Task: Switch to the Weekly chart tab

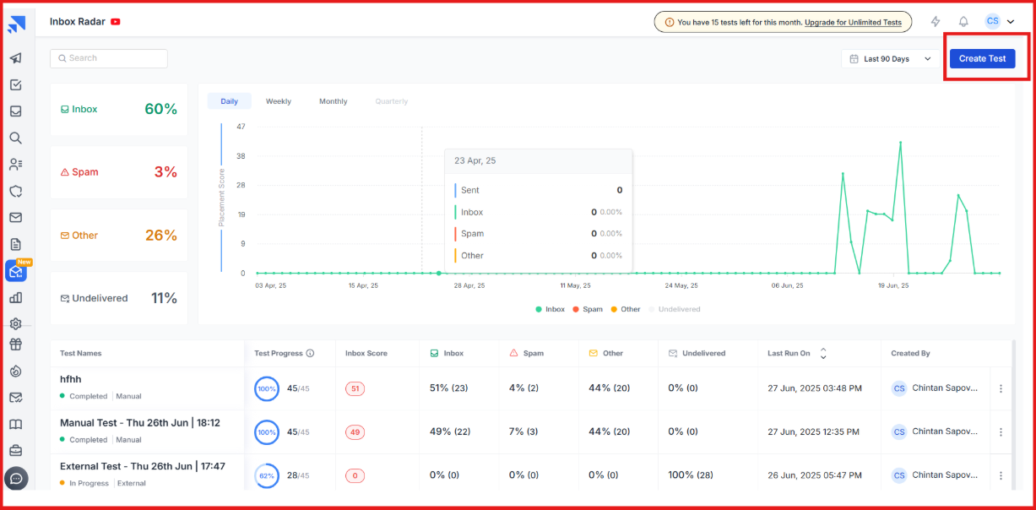Action: [279, 100]
